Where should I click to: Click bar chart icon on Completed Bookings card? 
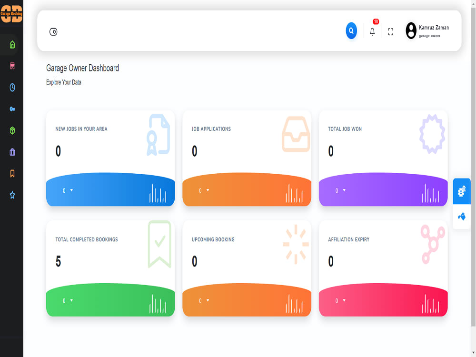point(158,304)
